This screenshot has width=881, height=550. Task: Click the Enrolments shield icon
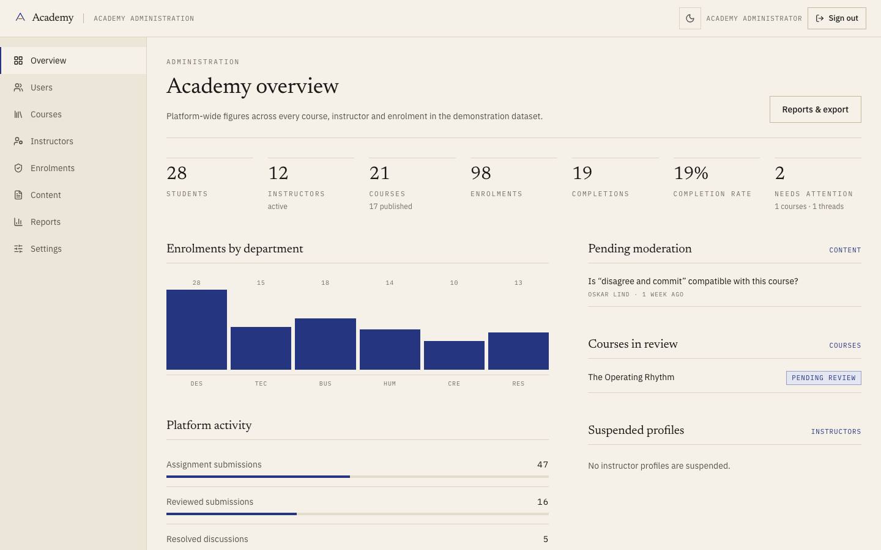18,168
